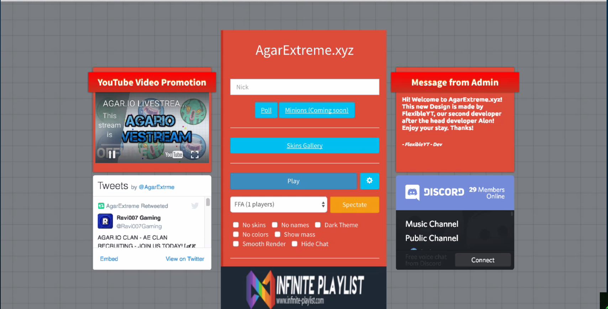Click into the Nick input field

[305, 87]
